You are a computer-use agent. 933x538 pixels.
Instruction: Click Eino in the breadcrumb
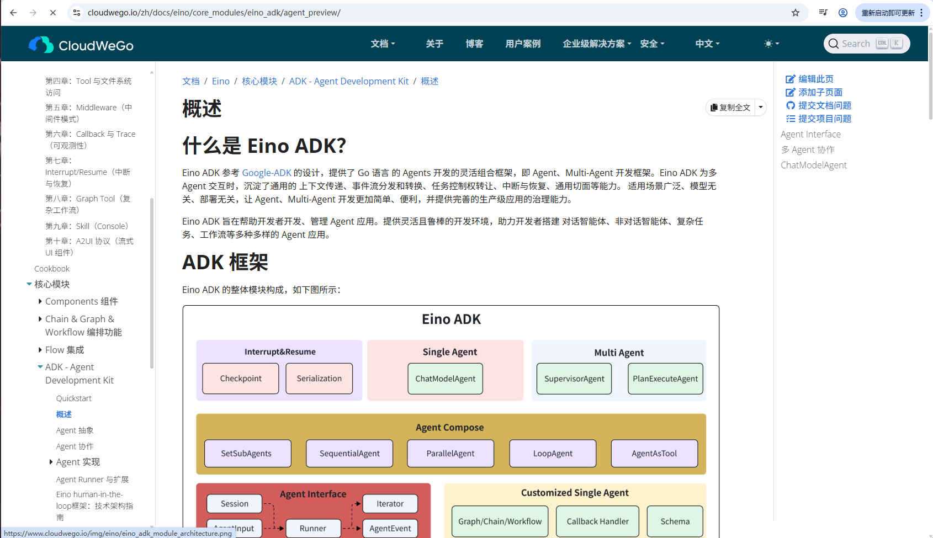(221, 81)
